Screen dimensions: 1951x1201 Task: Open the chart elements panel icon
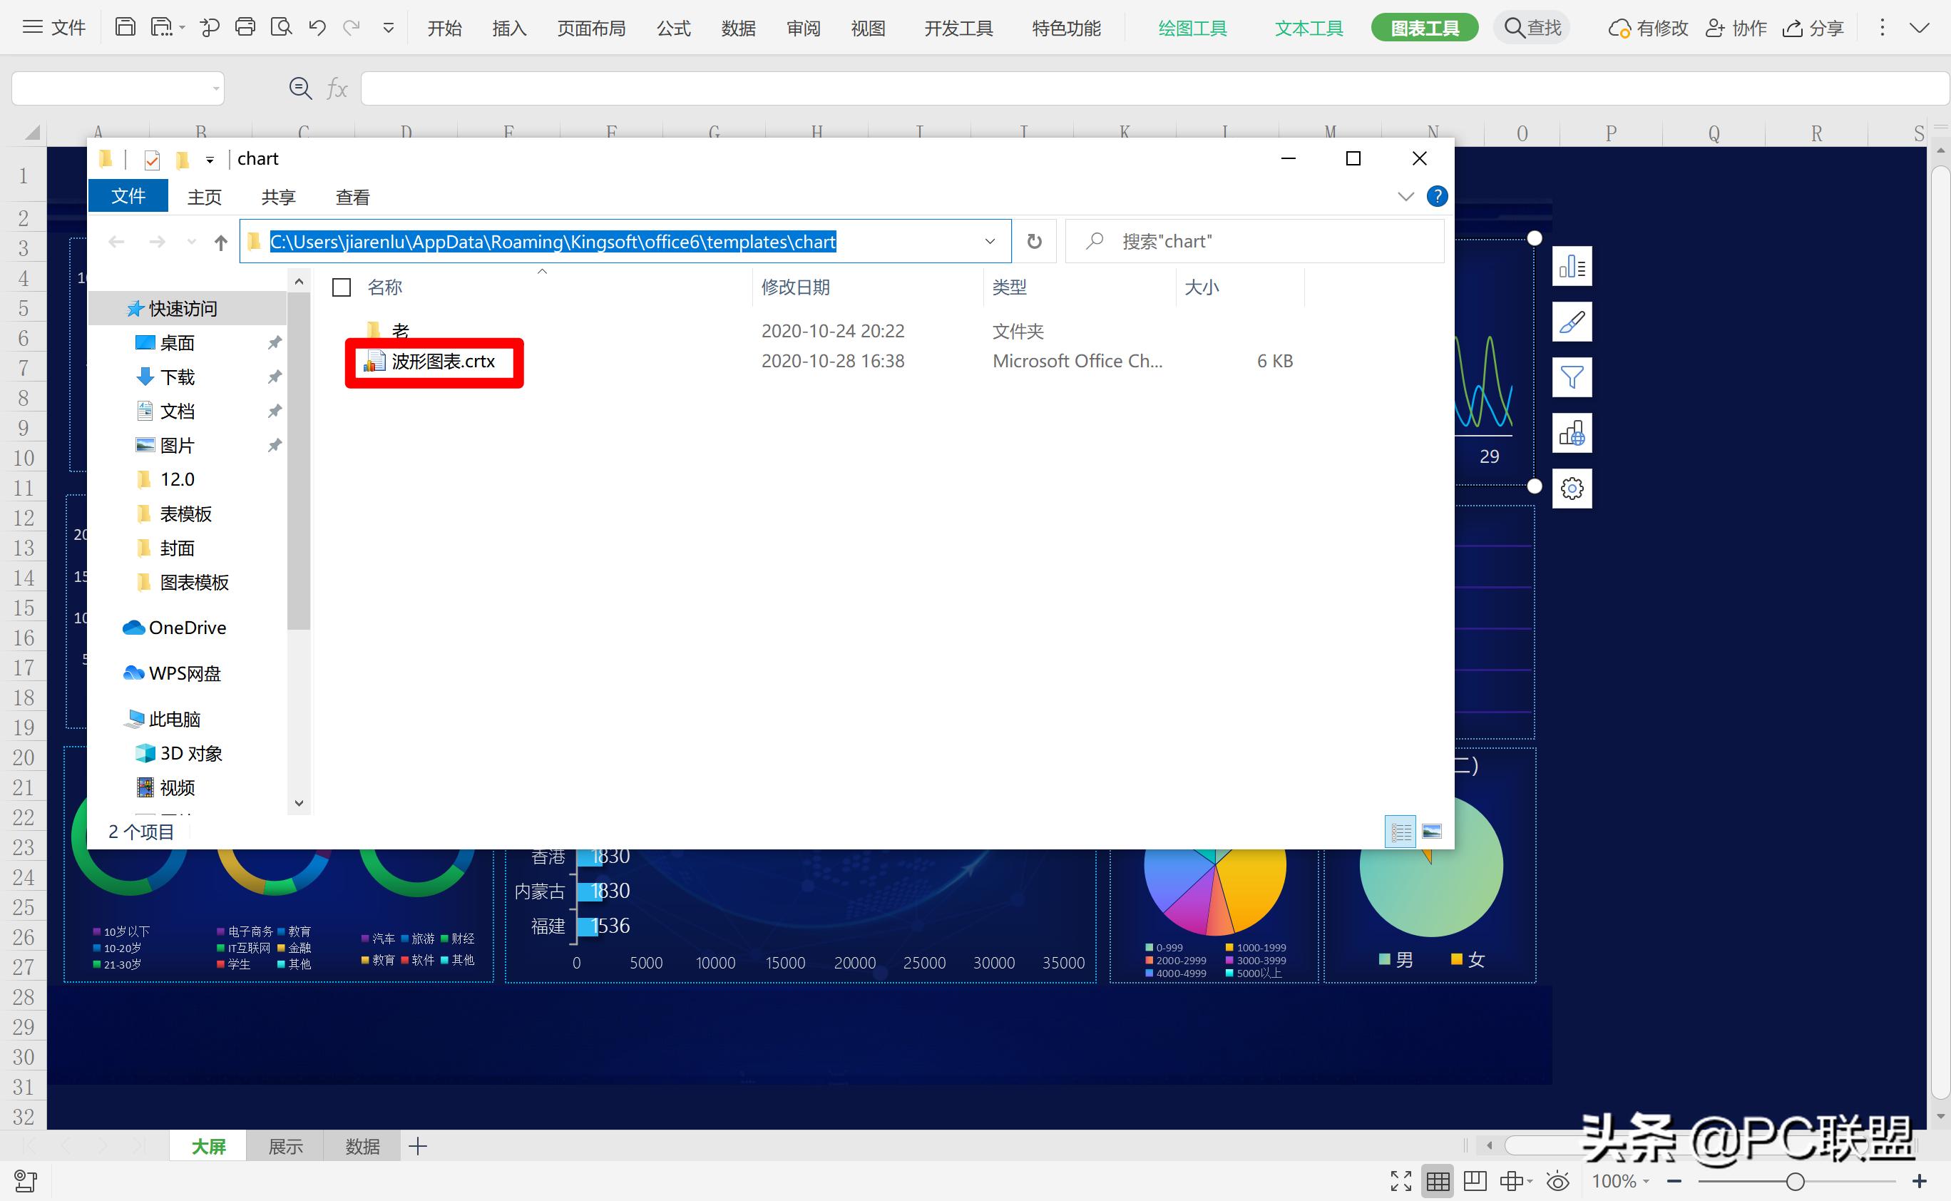click(1572, 266)
